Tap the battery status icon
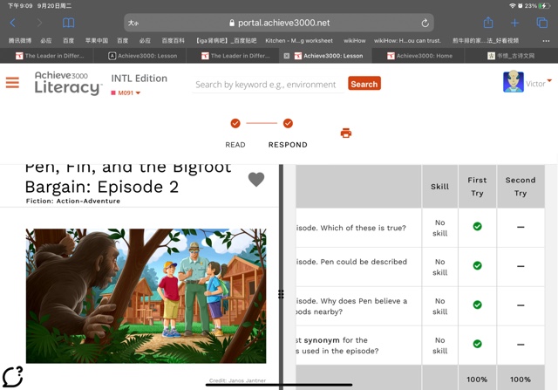Viewport: 558px width, 390px height. click(x=544, y=6)
